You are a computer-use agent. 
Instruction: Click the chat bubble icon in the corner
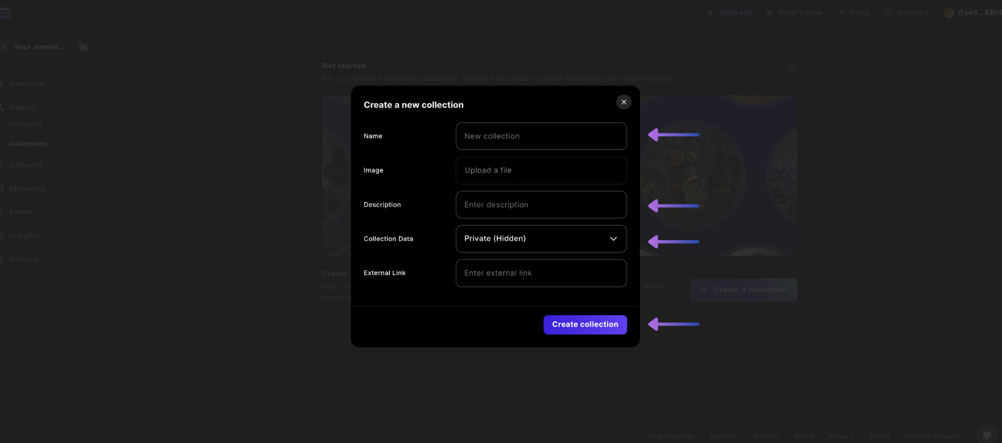point(987,435)
